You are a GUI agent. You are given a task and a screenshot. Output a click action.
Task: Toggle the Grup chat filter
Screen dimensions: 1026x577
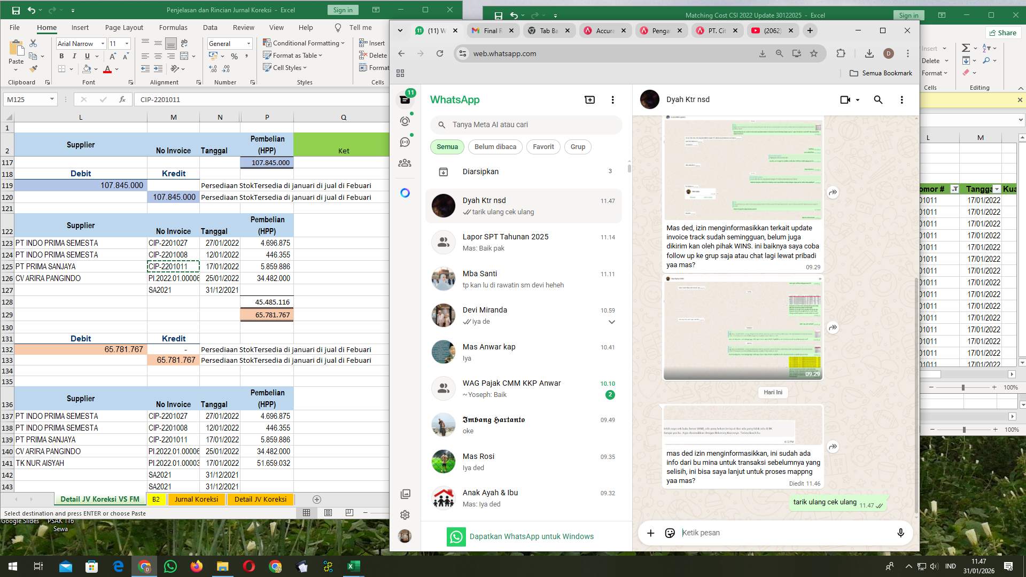point(578,146)
